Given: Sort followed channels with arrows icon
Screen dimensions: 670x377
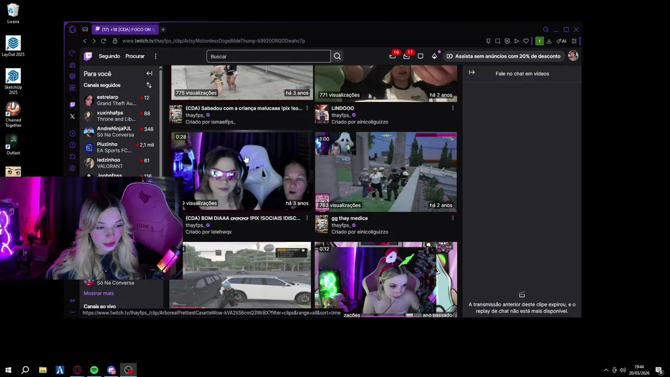Looking at the screenshot, I should click(149, 85).
